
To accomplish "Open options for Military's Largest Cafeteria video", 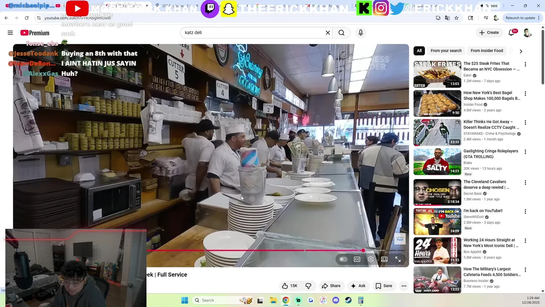I will (525, 270).
